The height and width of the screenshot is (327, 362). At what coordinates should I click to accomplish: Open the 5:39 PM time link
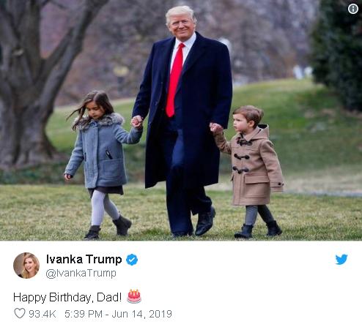point(84,314)
